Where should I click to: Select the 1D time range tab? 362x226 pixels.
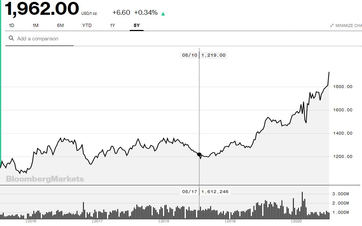11,26
